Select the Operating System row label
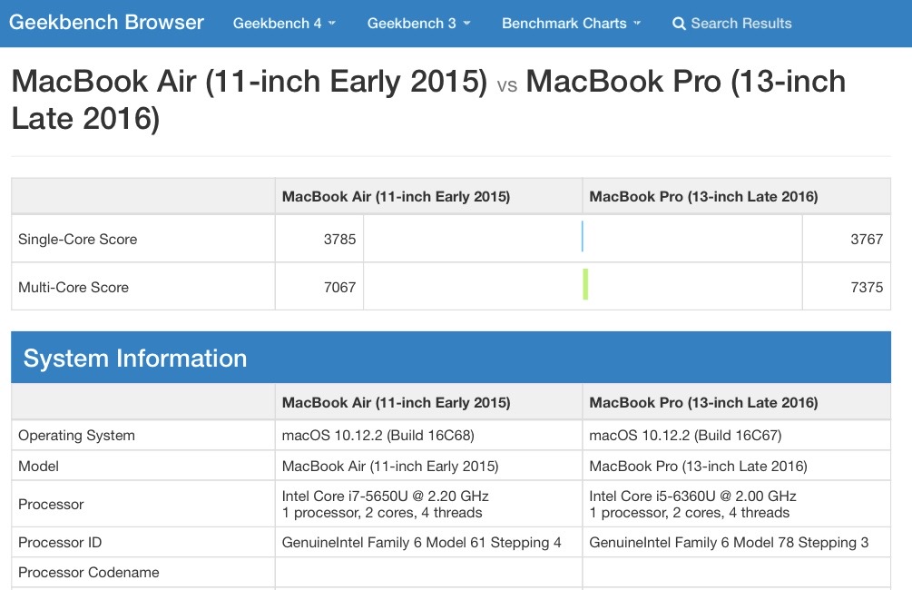The width and height of the screenshot is (912, 590). pyautogui.click(x=77, y=435)
